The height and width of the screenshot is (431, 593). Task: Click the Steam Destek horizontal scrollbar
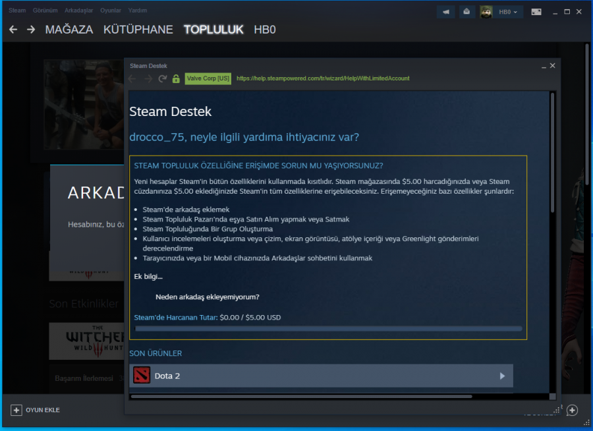(301, 397)
